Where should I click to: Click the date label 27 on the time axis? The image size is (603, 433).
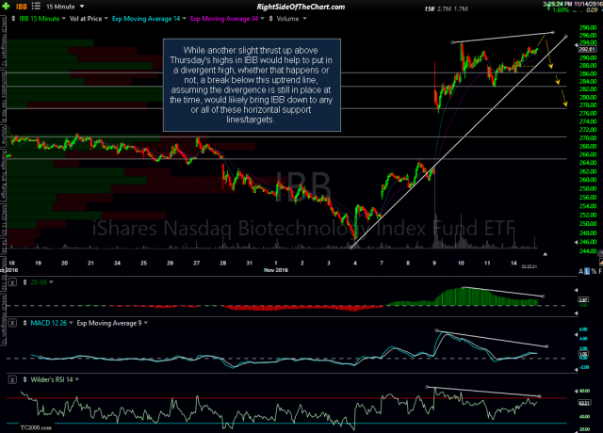(197, 264)
